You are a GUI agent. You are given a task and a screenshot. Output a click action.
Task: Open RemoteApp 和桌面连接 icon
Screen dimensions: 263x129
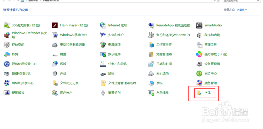pos(151,25)
